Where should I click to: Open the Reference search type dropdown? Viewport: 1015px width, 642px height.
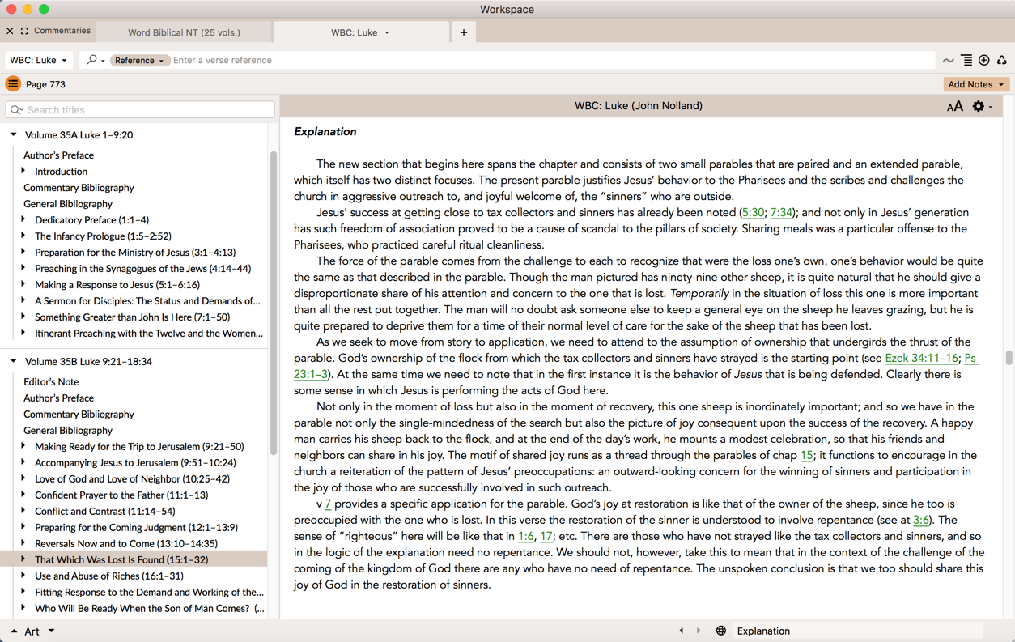138,60
